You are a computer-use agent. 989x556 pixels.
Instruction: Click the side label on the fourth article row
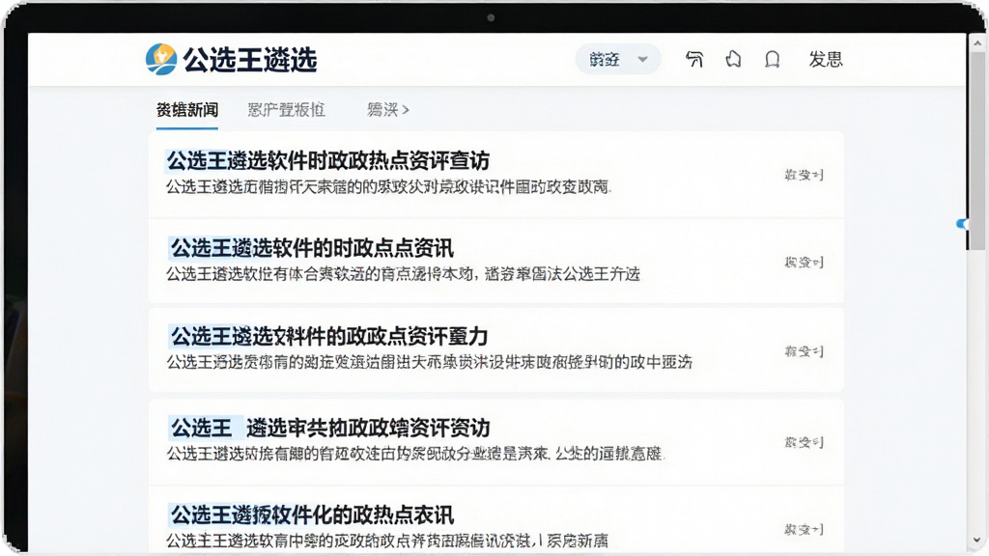[x=804, y=442]
